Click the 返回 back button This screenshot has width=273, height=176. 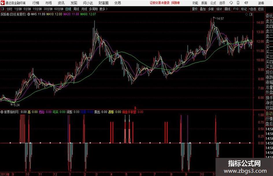[x=261, y=9]
